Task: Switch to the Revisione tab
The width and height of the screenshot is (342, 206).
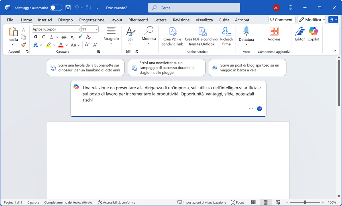Action: [181, 20]
